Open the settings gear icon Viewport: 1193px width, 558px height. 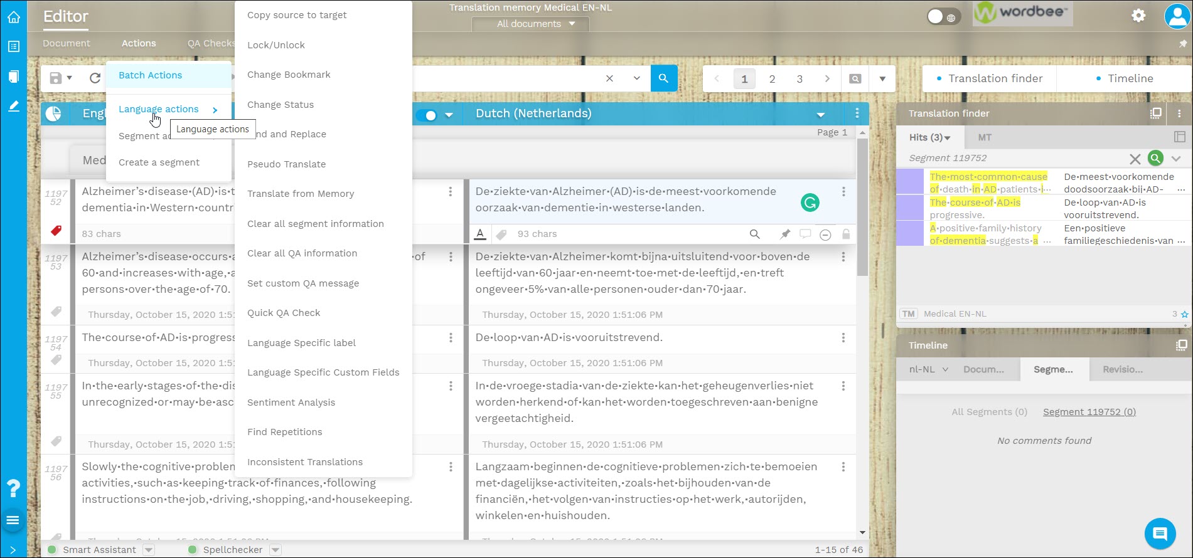[x=1138, y=16]
